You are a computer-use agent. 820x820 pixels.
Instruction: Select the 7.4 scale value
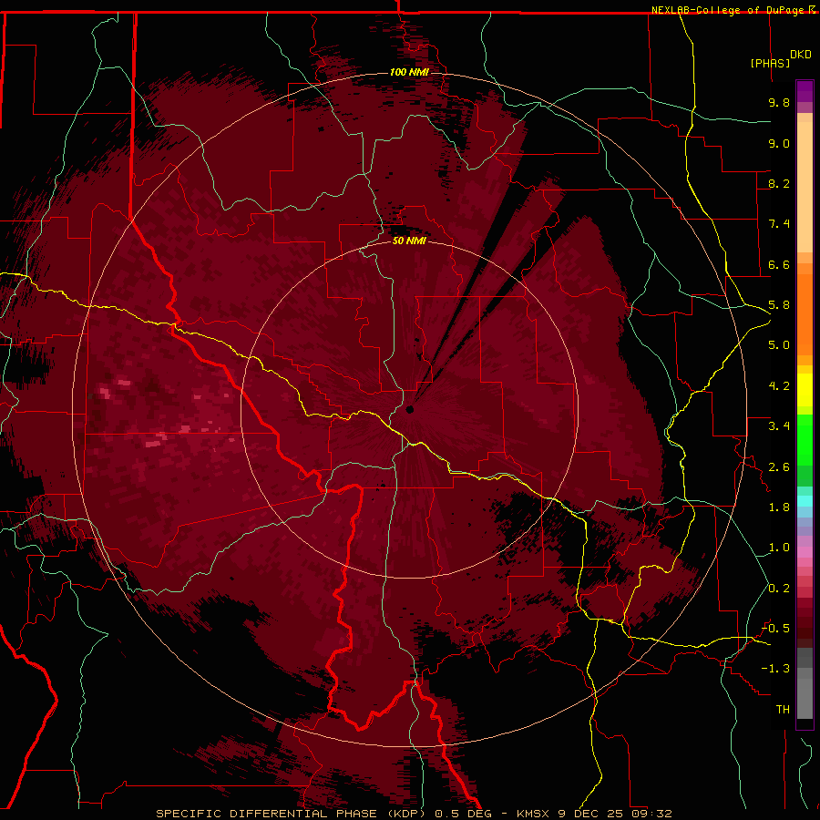click(x=779, y=224)
